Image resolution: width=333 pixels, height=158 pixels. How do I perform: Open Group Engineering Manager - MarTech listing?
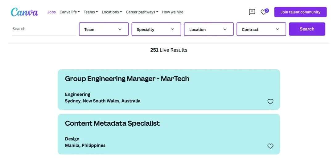click(127, 79)
